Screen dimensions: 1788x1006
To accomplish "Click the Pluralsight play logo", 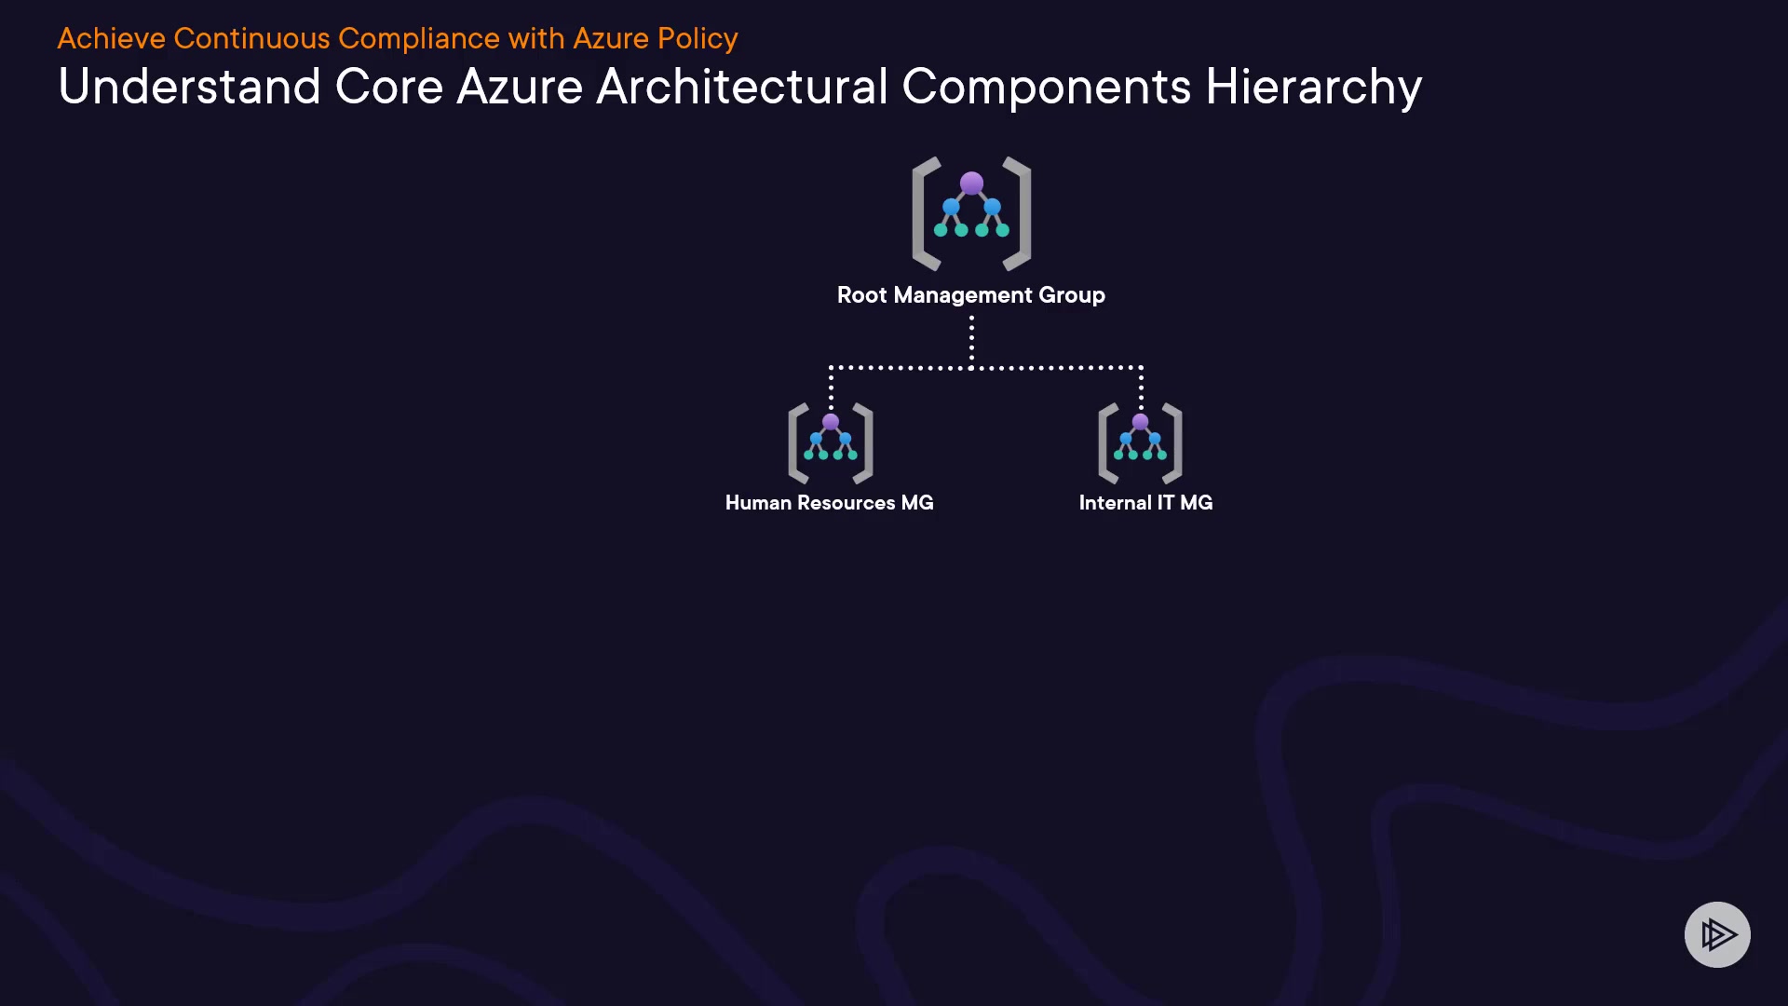I will point(1717,934).
